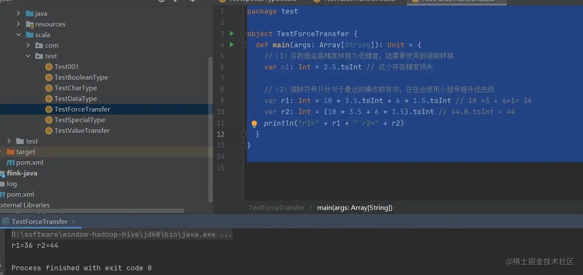This screenshot has height=275, width=583.
Task: Toggle code folding at object TestForceTransfer line
Action: coord(244,34)
